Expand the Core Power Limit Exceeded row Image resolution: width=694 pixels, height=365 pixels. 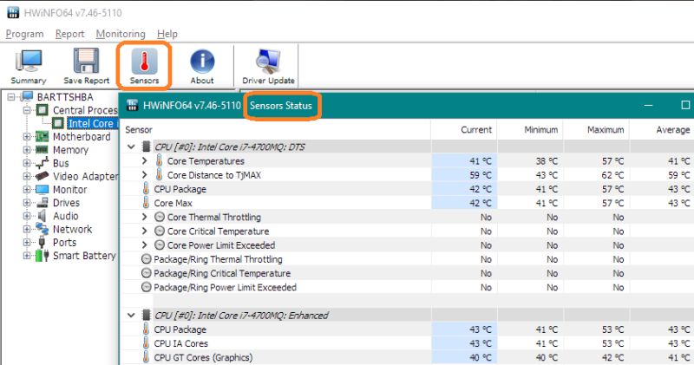[144, 244]
